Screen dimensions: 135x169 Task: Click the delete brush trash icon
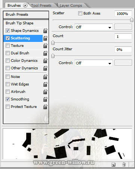pyautogui.click(x=124, y=165)
